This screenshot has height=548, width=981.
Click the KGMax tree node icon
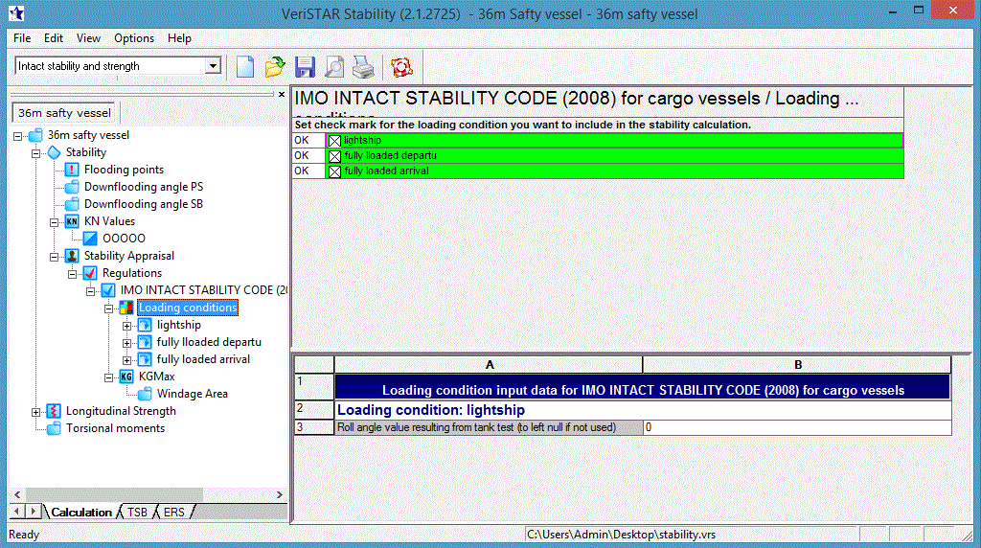[125, 377]
